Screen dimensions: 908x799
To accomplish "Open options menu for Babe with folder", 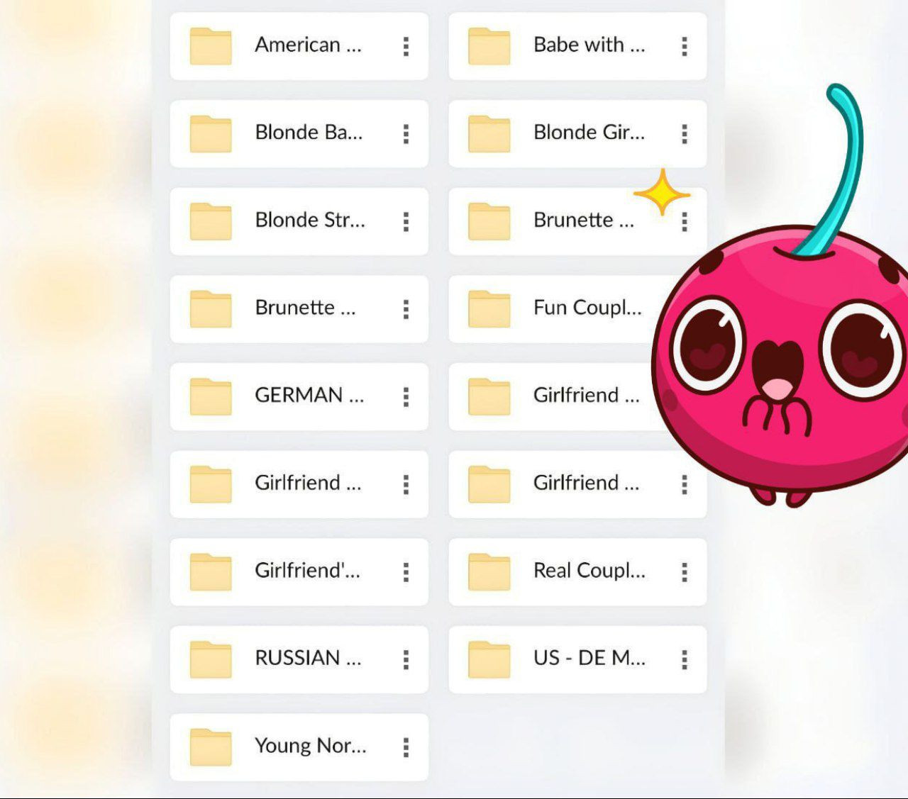I will click(x=685, y=47).
